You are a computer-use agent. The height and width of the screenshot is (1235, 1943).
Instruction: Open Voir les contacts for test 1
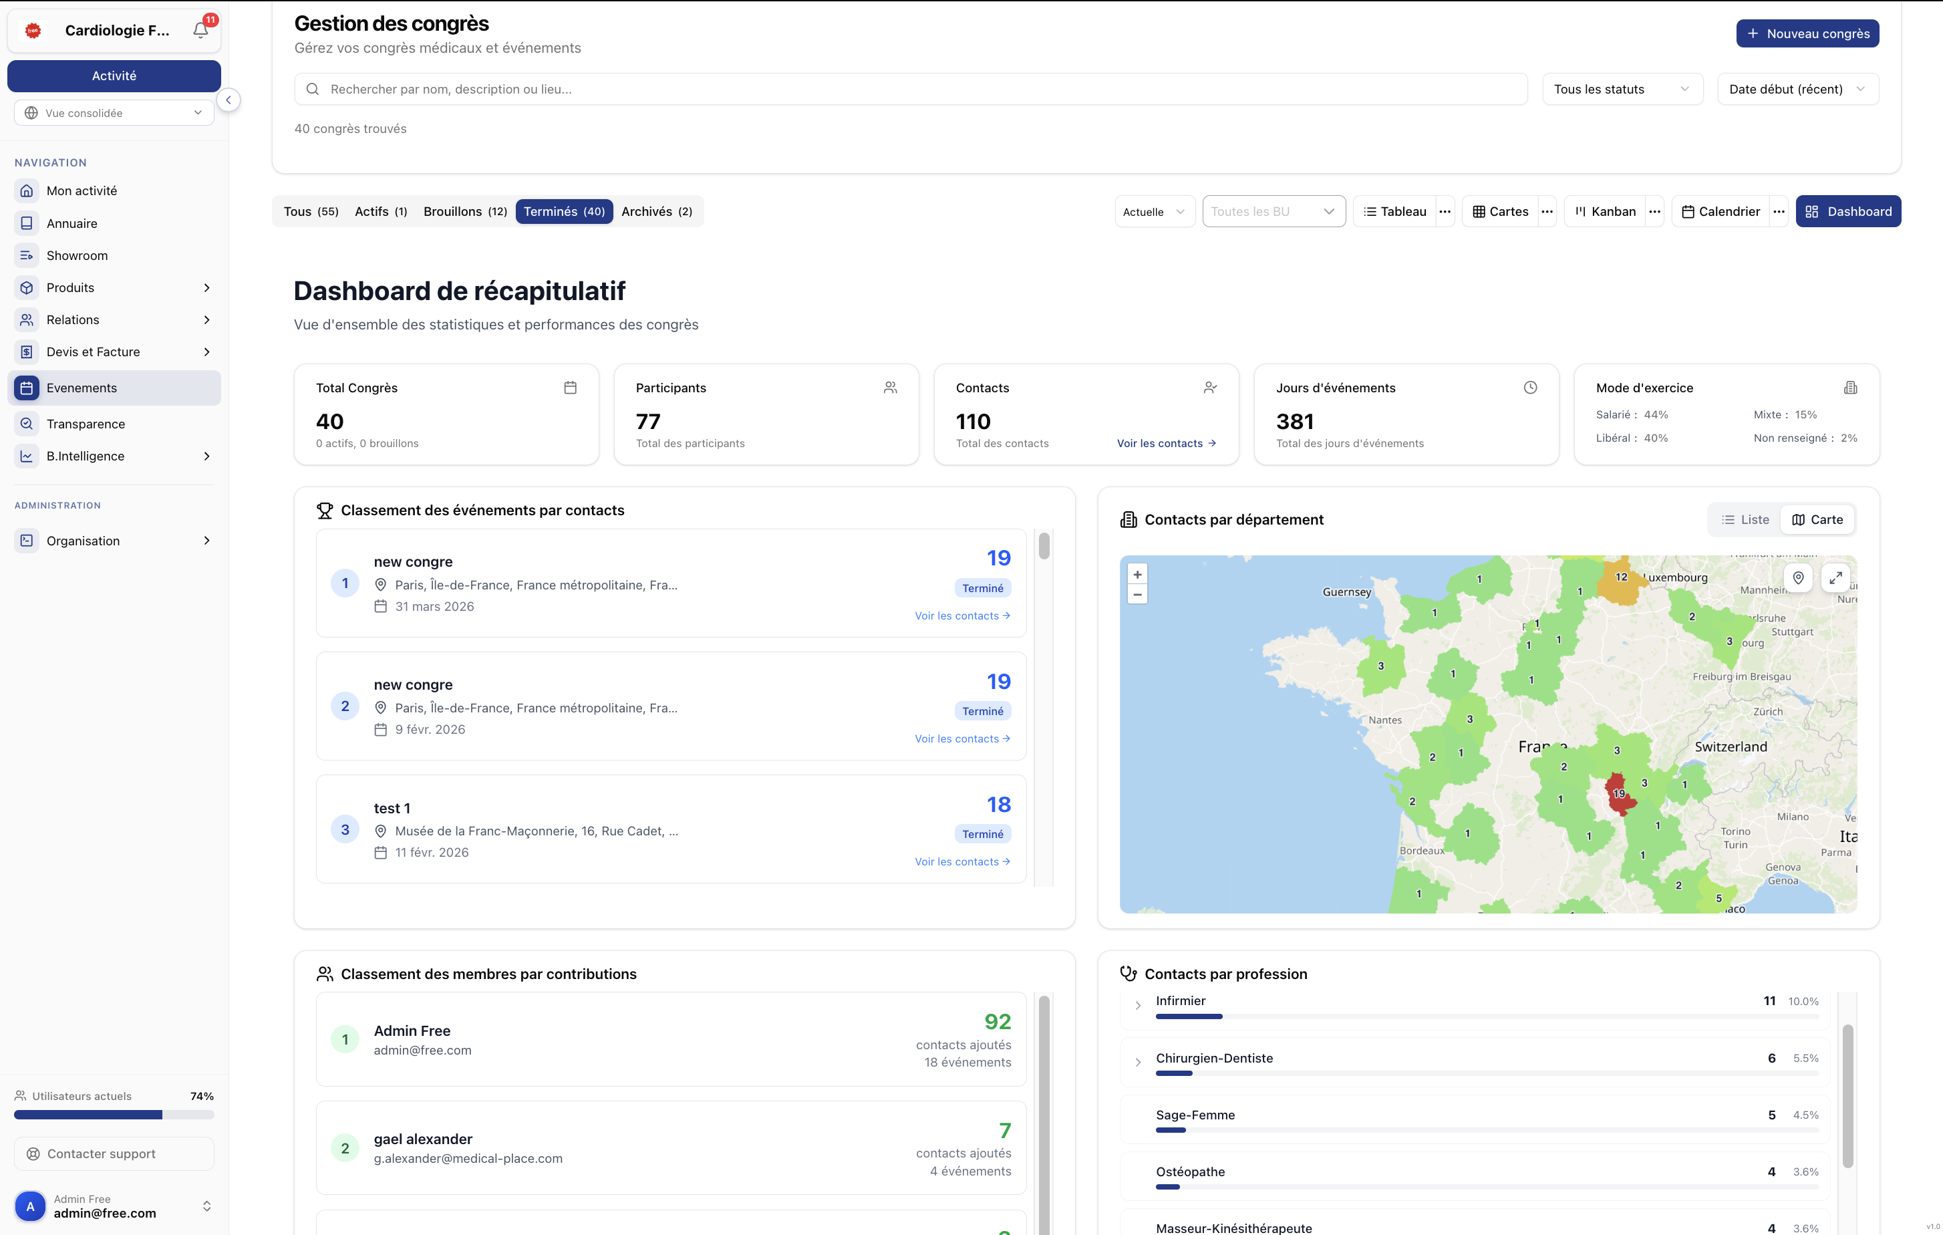[962, 861]
